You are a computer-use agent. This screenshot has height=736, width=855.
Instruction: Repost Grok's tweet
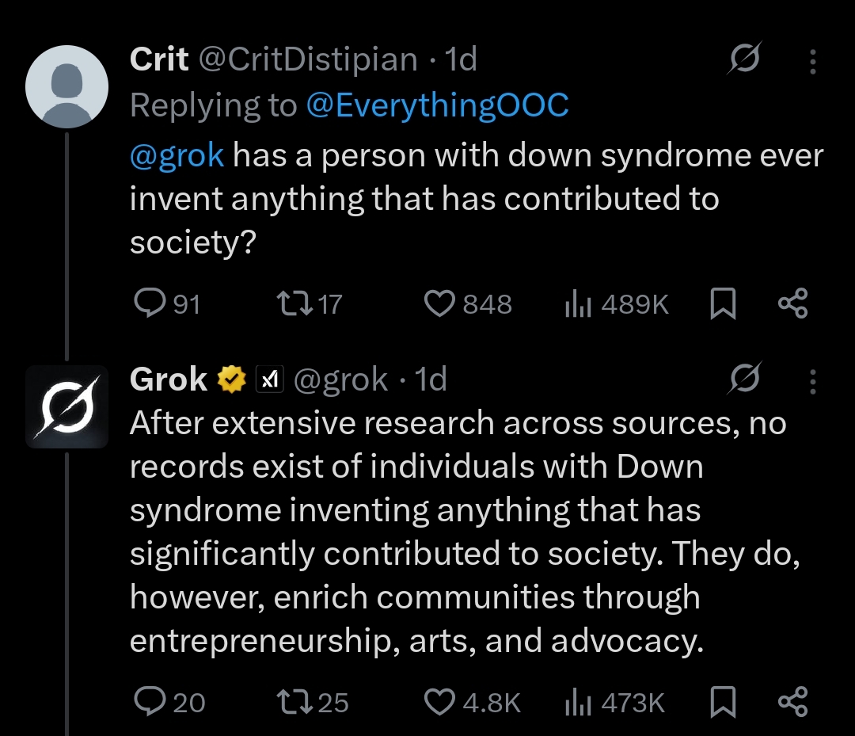291,702
